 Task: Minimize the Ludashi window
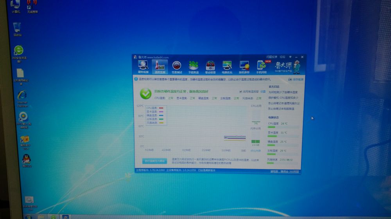[296, 57]
